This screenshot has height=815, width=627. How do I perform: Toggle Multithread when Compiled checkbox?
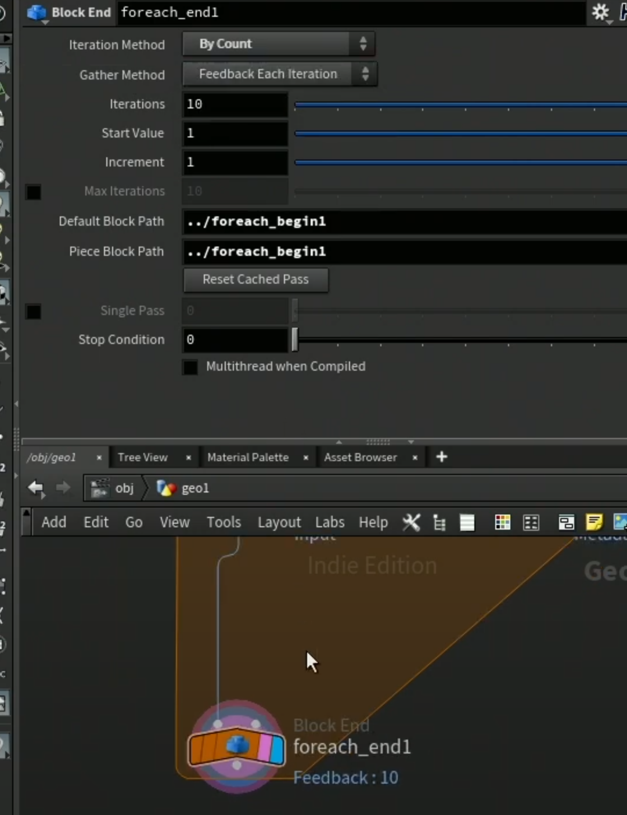pos(190,367)
